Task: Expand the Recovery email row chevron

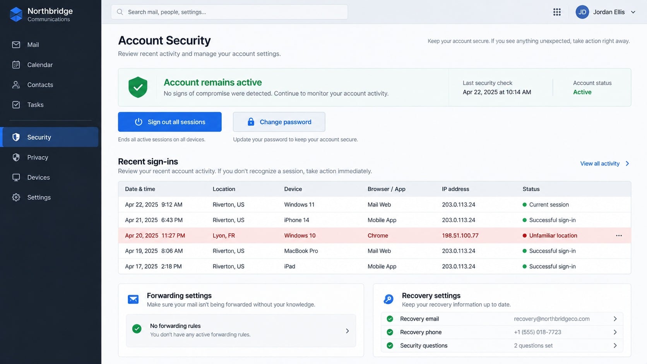Action: (x=615, y=319)
